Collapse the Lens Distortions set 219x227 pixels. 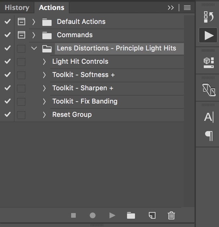[x=34, y=48]
